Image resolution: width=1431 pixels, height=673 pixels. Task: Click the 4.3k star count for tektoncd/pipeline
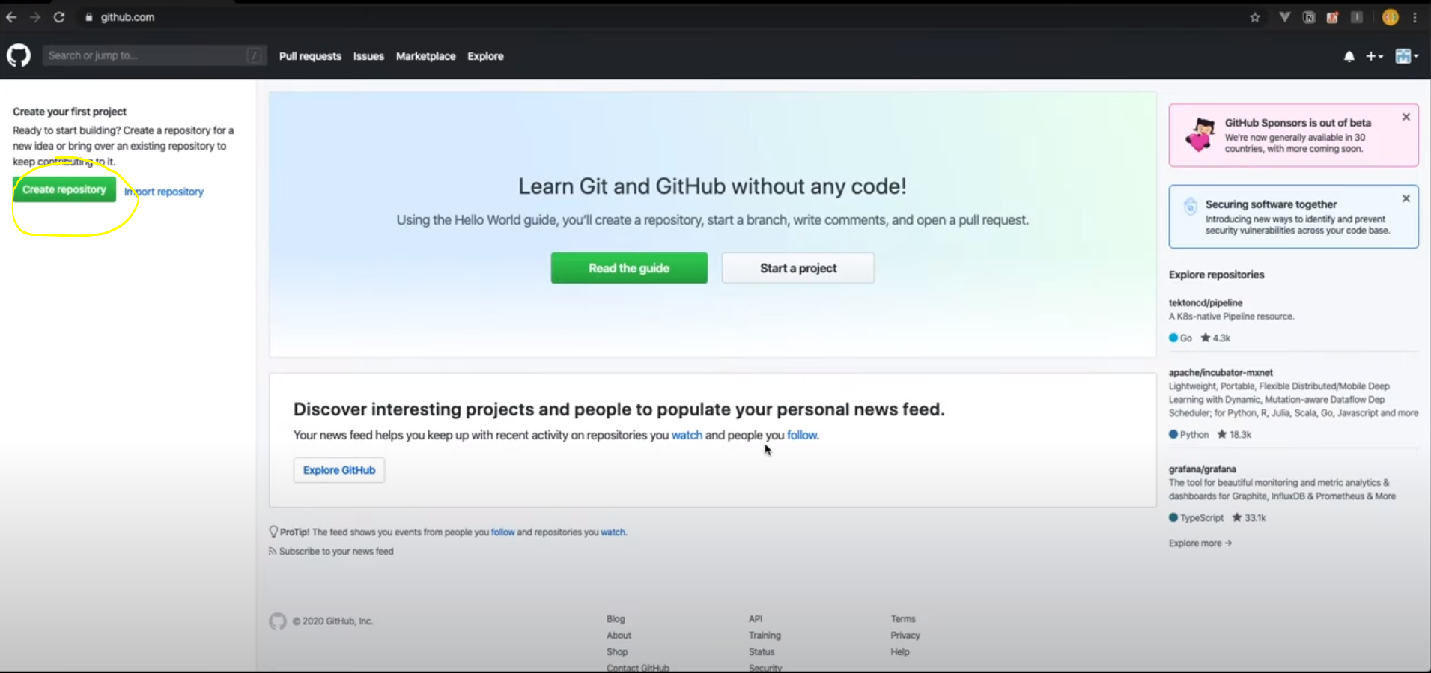point(1215,338)
